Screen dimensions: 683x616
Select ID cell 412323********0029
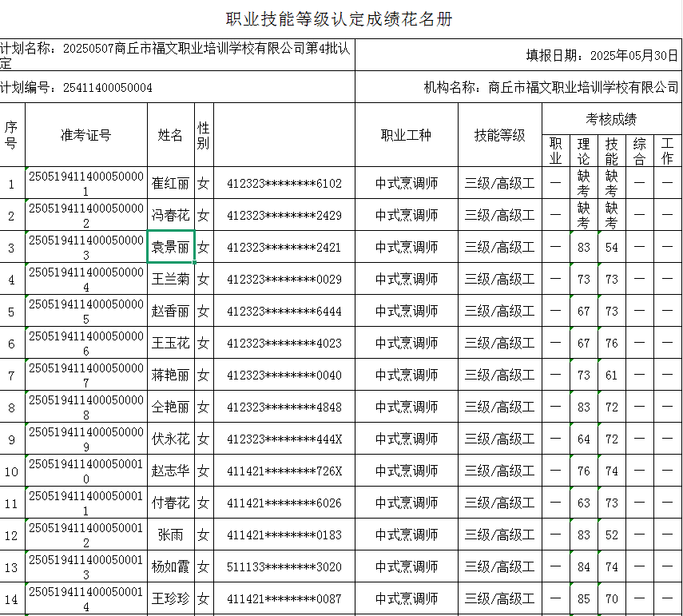(x=284, y=279)
